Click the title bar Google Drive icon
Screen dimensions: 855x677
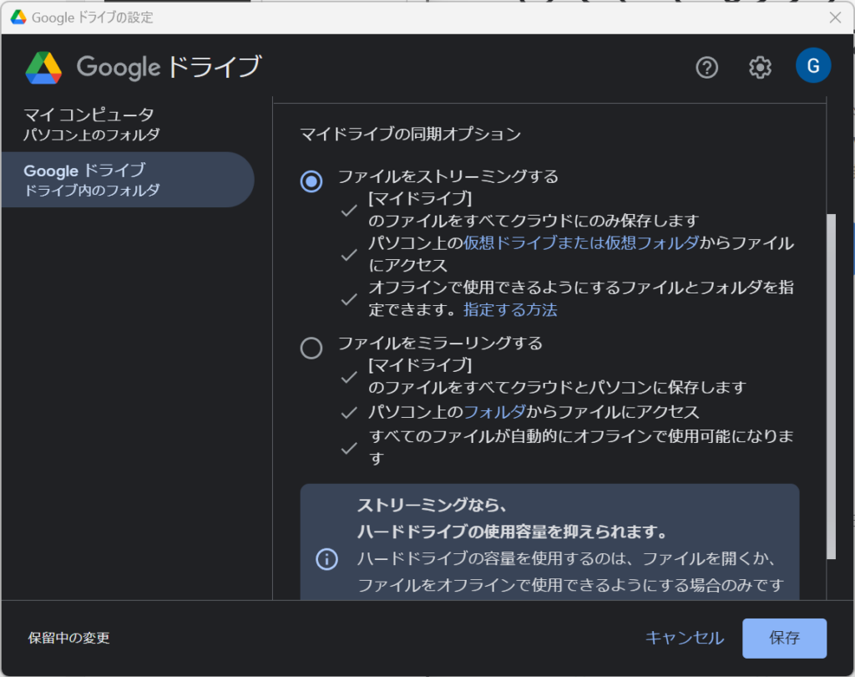point(18,18)
